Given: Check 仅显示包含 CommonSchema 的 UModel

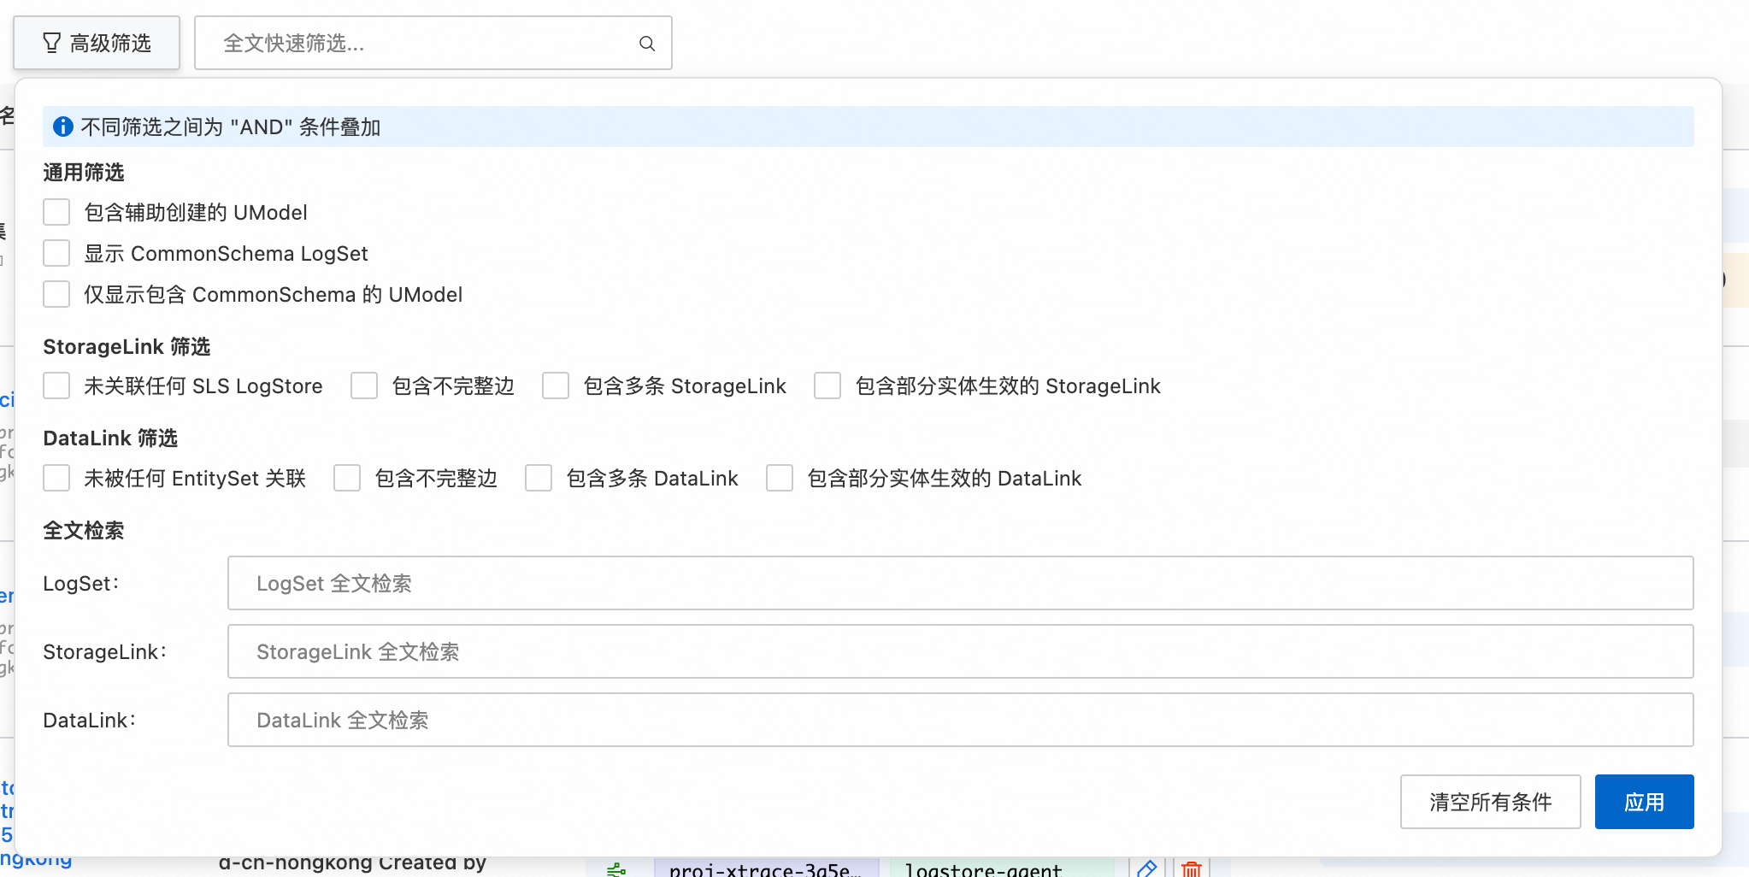Looking at the screenshot, I should tap(56, 294).
